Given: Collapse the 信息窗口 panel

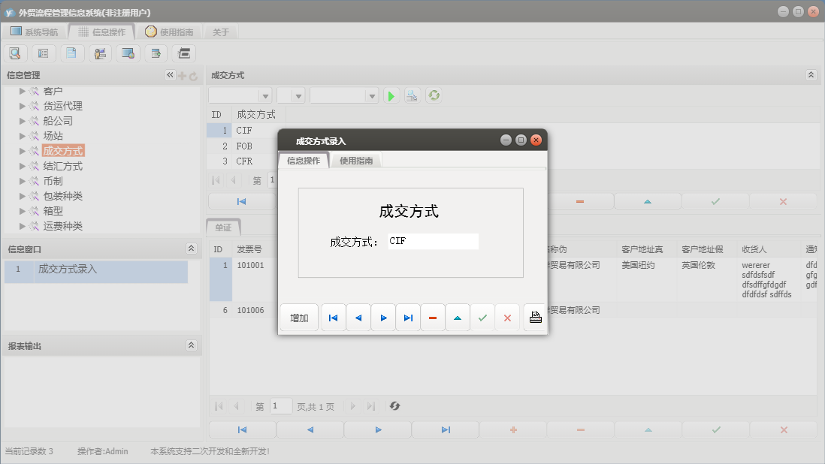Looking at the screenshot, I should point(191,248).
